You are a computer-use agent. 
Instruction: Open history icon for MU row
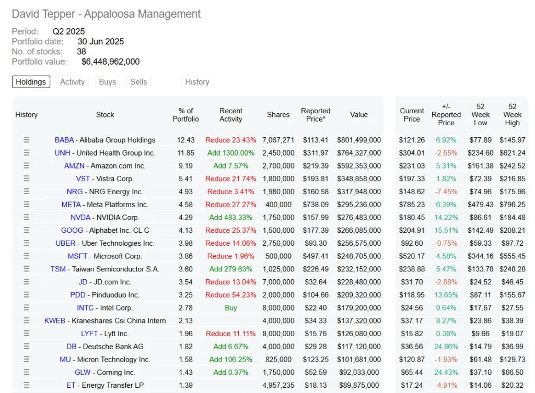pos(27,359)
